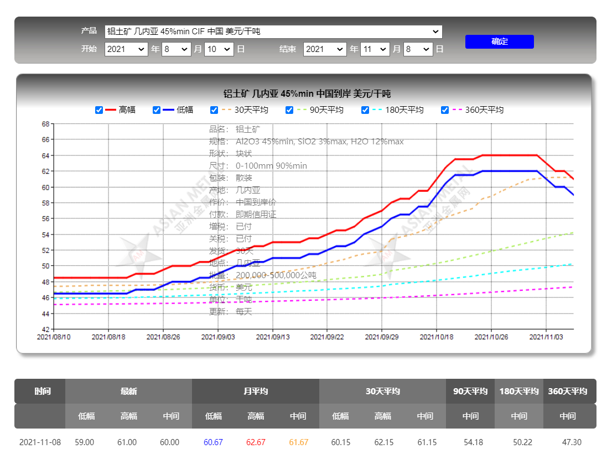The image size is (607, 449).
Task: Expand the end year 2021 dropdown
Action: click(325, 49)
